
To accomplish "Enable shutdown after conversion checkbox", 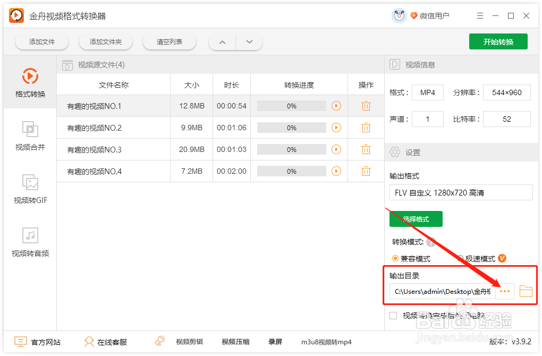I will tap(393, 315).
